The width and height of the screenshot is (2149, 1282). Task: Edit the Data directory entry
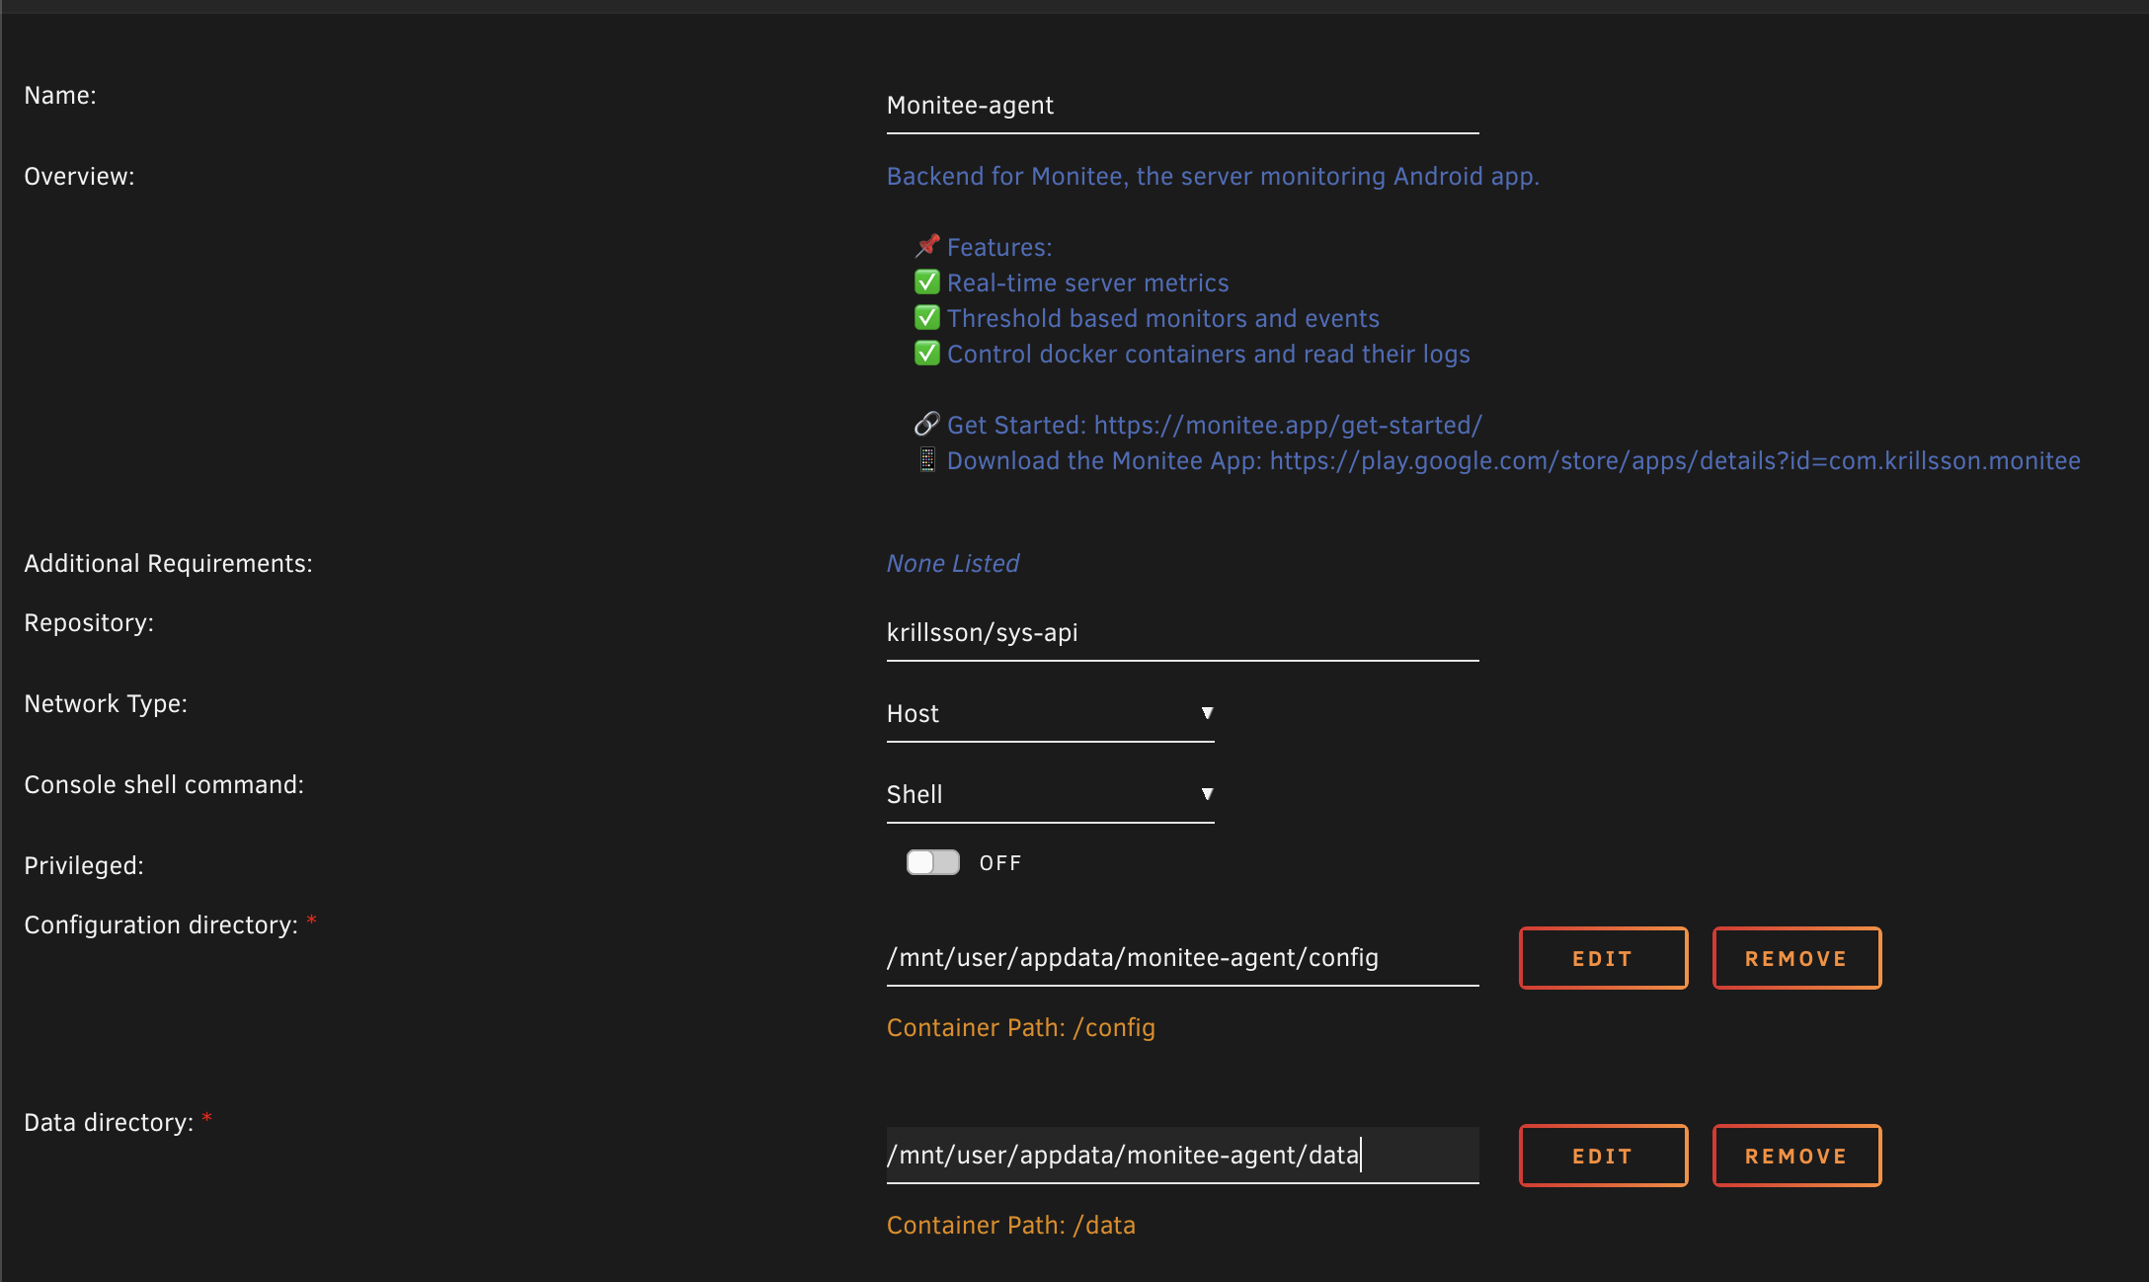coord(1603,1156)
